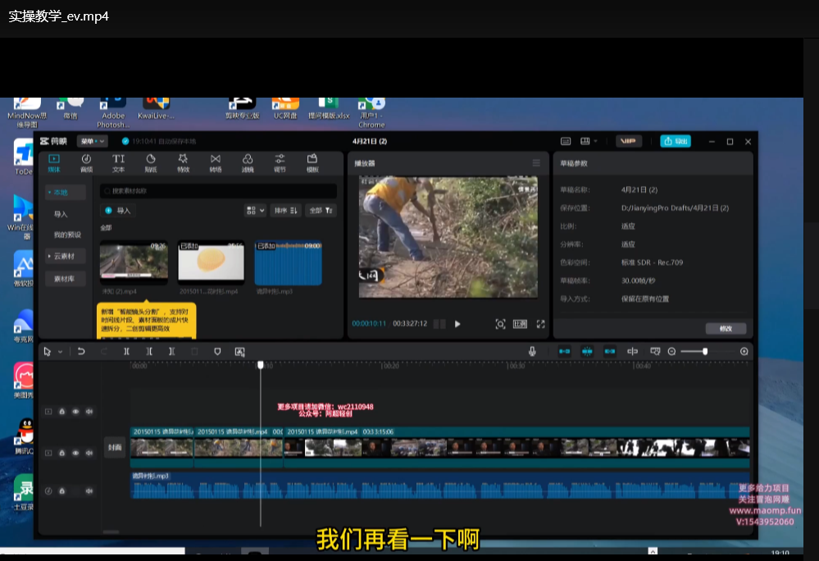Screen dimensions: 819x561
Task: Expand the 云素材 cloud materials section
Action: click(x=64, y=256)
